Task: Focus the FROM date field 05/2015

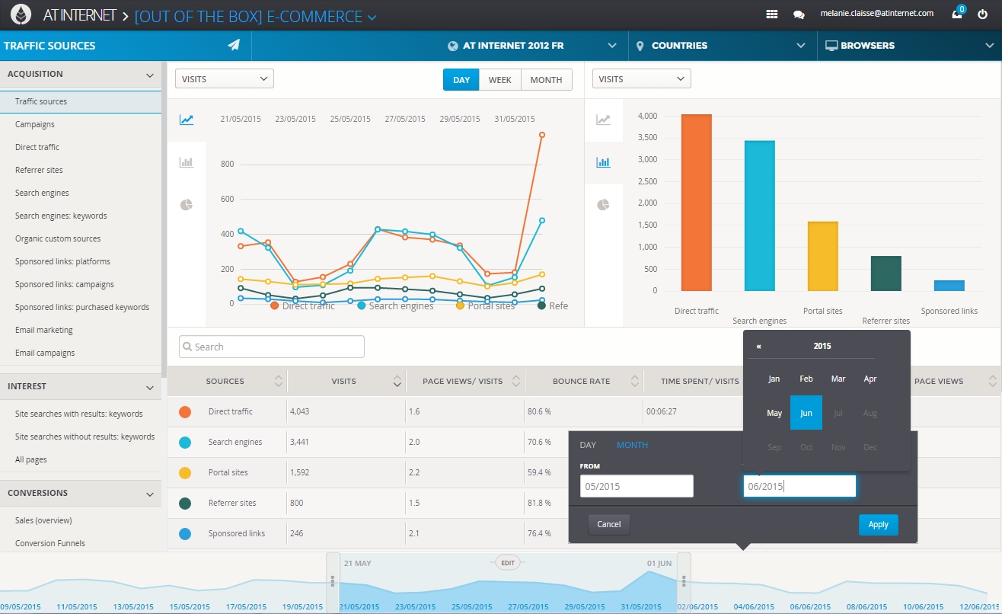Action: 637,486
